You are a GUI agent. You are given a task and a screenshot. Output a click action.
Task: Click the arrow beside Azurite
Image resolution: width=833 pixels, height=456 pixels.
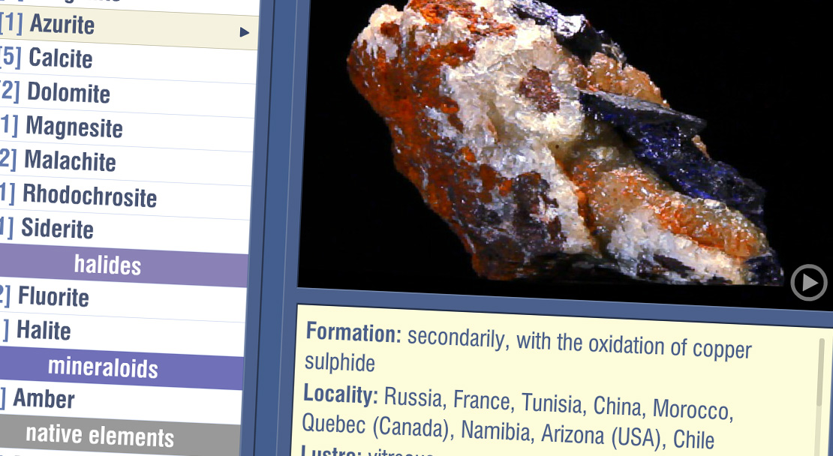pos(244,32)
